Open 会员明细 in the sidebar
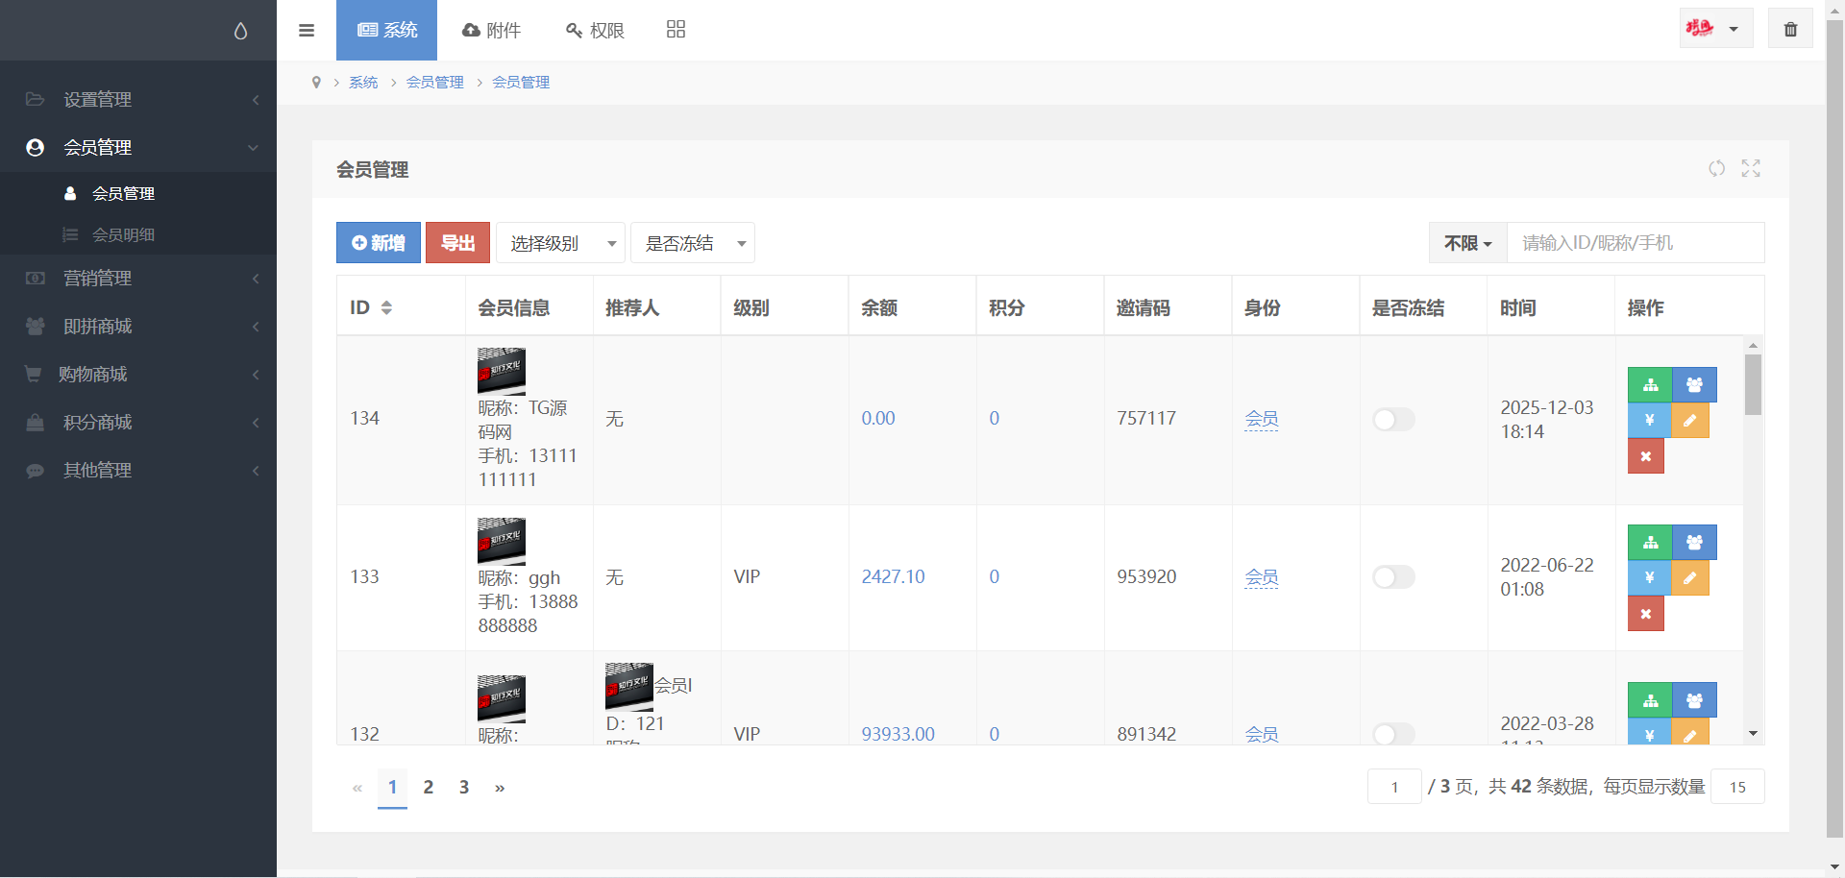The image size is (1845, 878). (123, 235)
